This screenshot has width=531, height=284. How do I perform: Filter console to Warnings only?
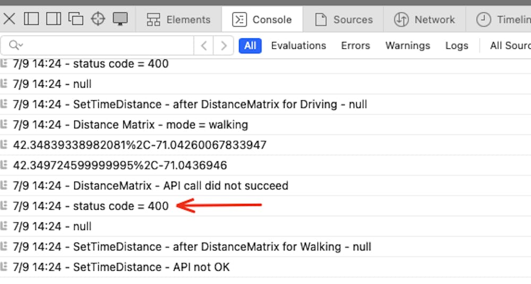tap(407, 46)
